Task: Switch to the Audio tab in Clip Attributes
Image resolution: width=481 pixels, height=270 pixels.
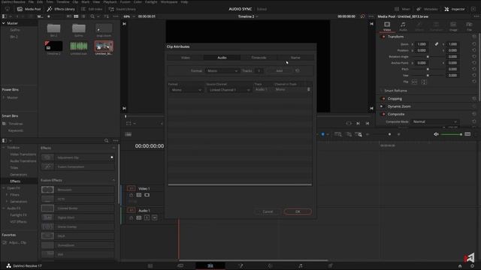Action: pos(222,58)
